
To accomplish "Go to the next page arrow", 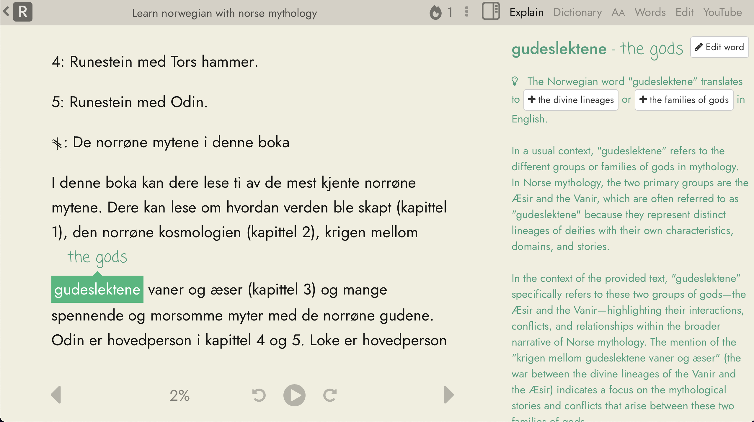I will pyautogui.click(x=449, y=395).
